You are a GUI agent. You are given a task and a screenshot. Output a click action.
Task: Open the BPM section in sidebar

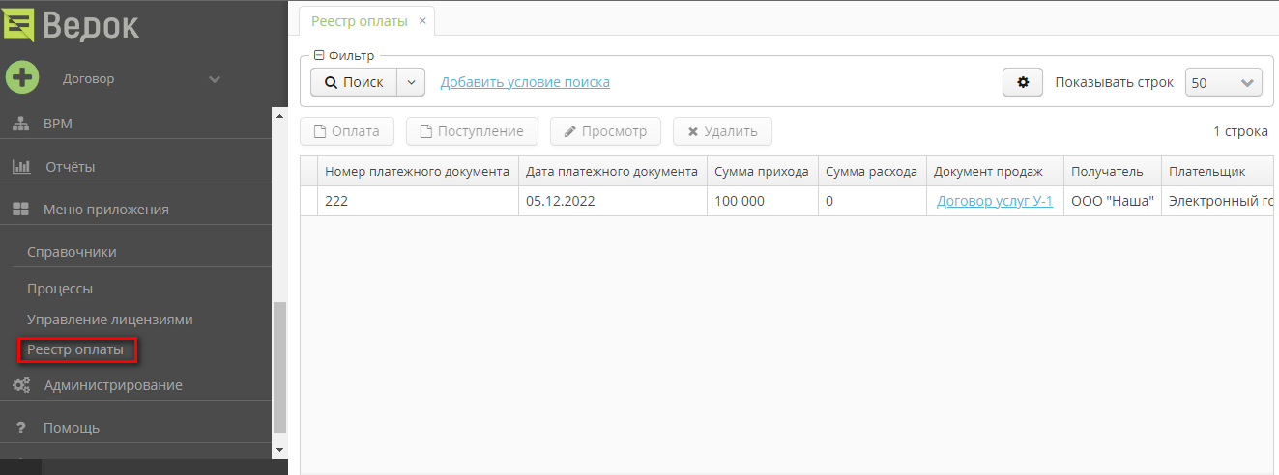pyautogui.click(x=57, y=124)
